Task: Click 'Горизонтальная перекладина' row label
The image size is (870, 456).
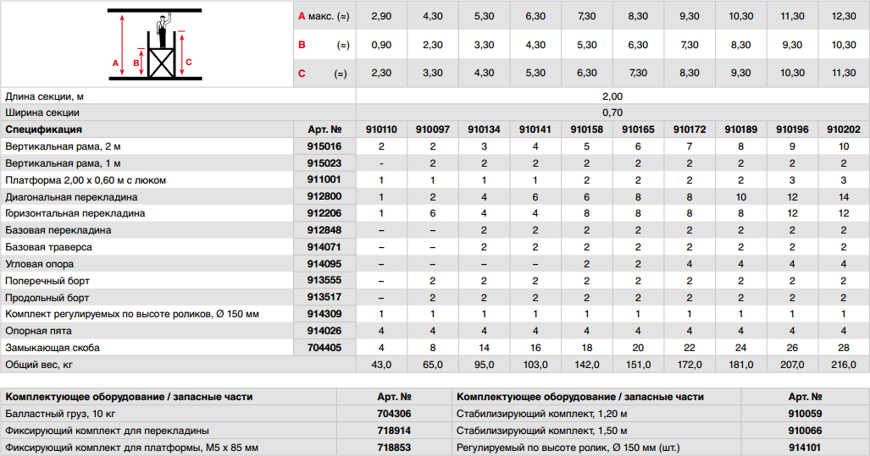Action: (x=75, y=213)
